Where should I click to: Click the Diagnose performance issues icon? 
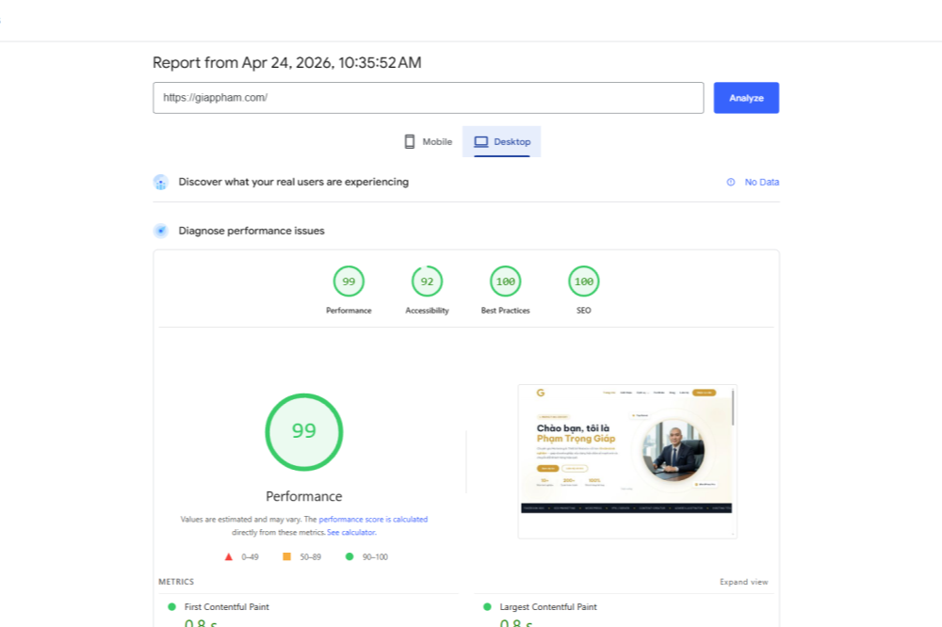pos(161,231)
